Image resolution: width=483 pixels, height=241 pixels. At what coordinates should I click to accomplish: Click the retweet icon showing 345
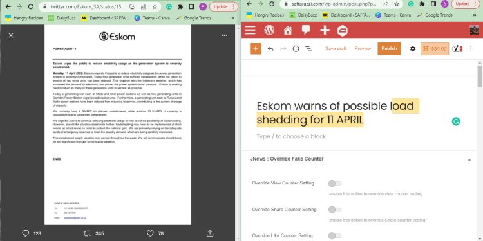pos(88,233)
